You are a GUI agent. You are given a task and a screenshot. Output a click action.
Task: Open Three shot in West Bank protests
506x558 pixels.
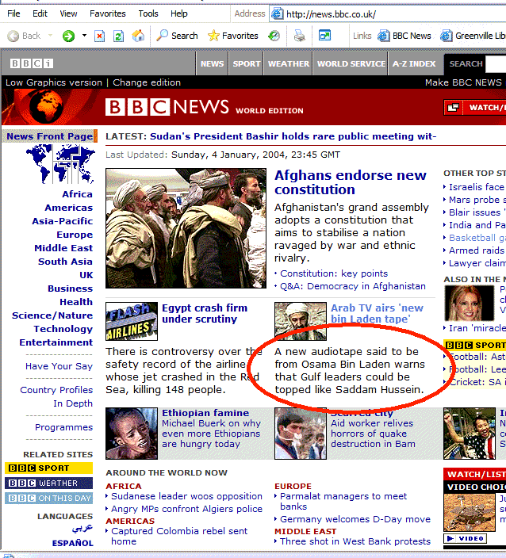point(355,541)
